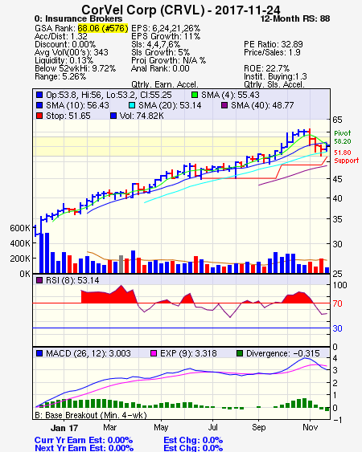Click 'Price/Sales: 1.9' text
This screenshot has height=452, width=362.
point(272,52)
